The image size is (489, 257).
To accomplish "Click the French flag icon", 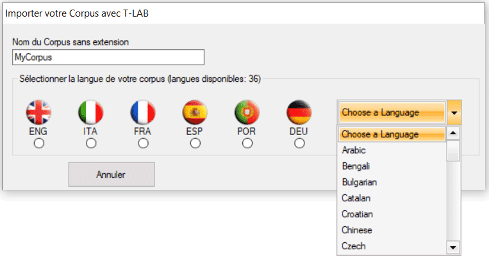I will (x=143, y=113).
